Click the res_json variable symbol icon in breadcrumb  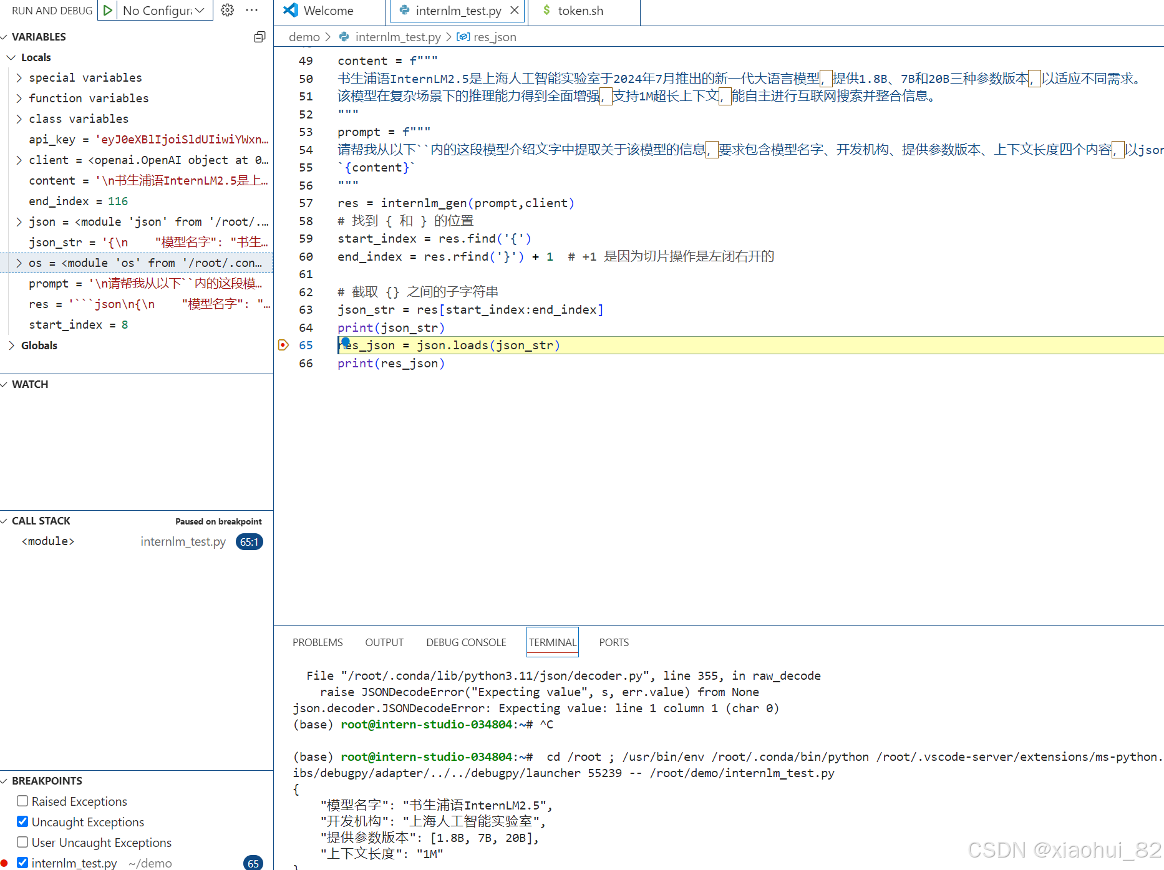pos(463,37)
